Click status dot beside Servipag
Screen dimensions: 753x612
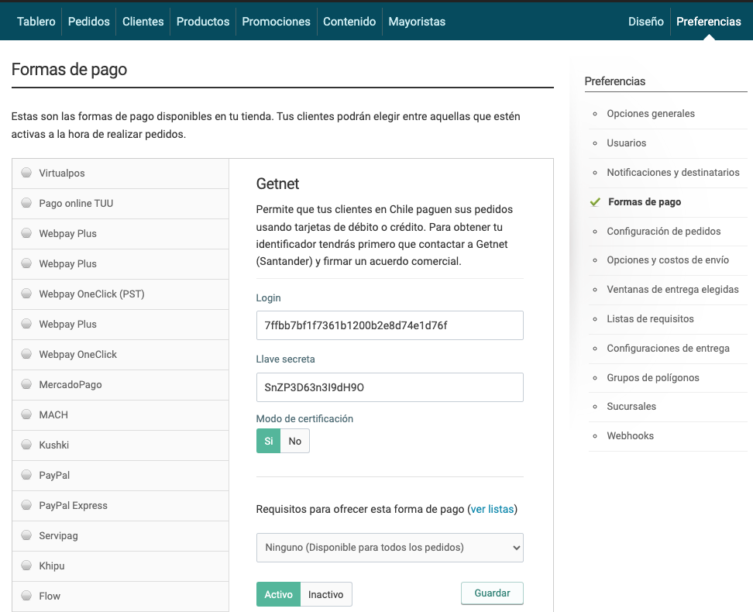point(26,535)
